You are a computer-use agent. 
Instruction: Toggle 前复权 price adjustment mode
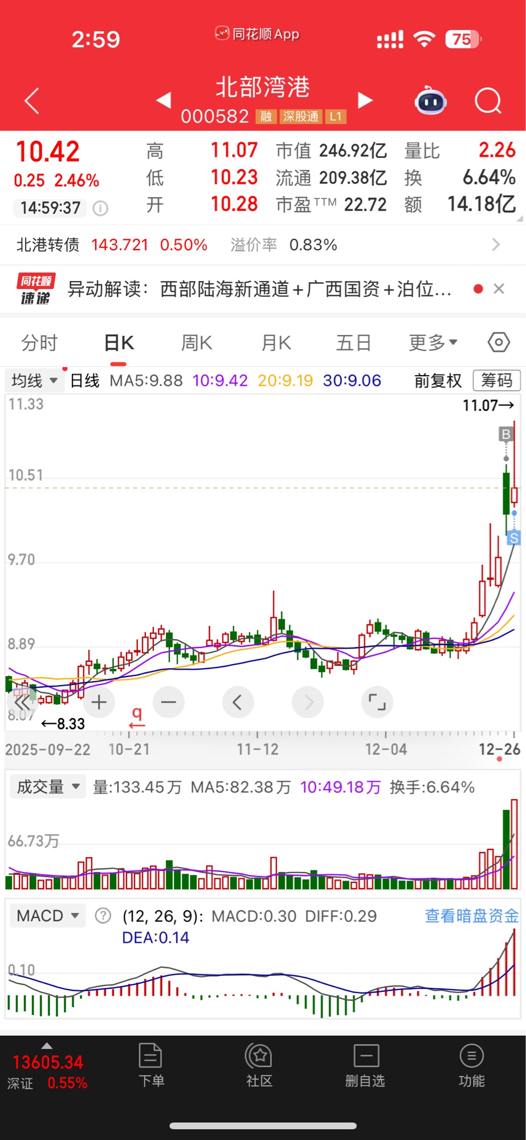pos(438,380)
